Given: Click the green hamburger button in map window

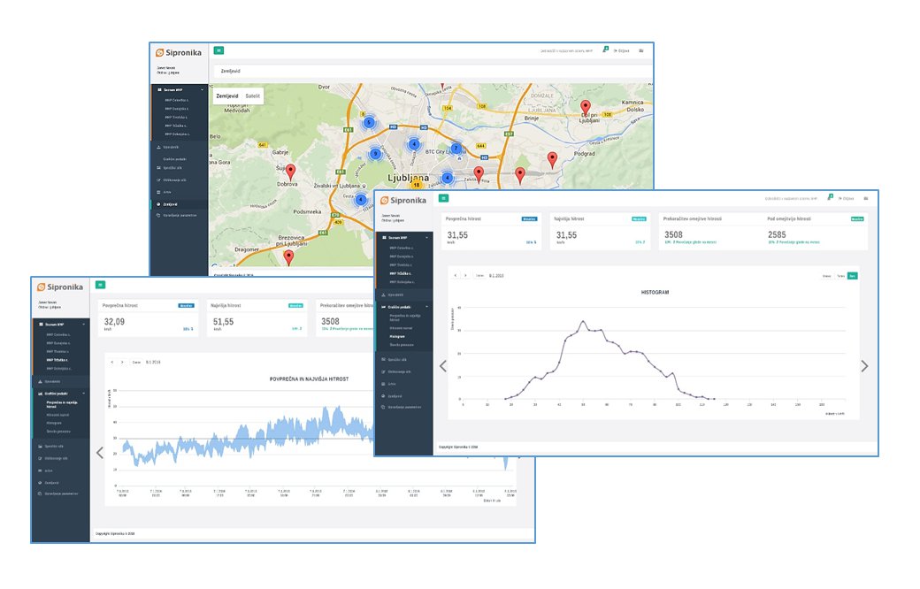Looking at the screenshot, I should tap(218, 51).
